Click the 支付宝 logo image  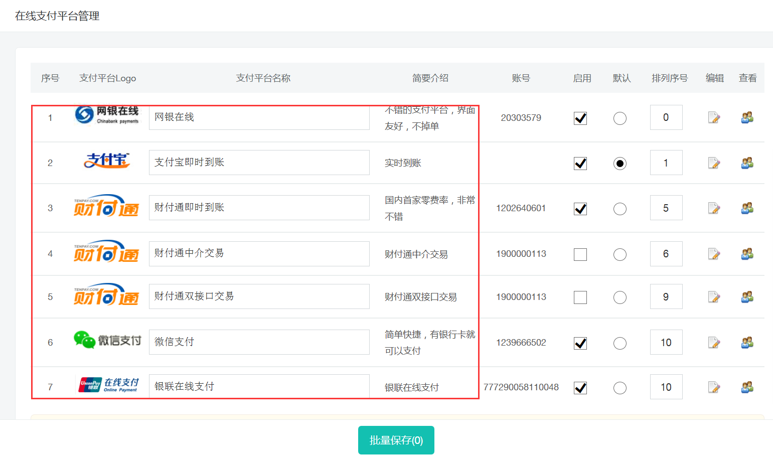[106, 161]
